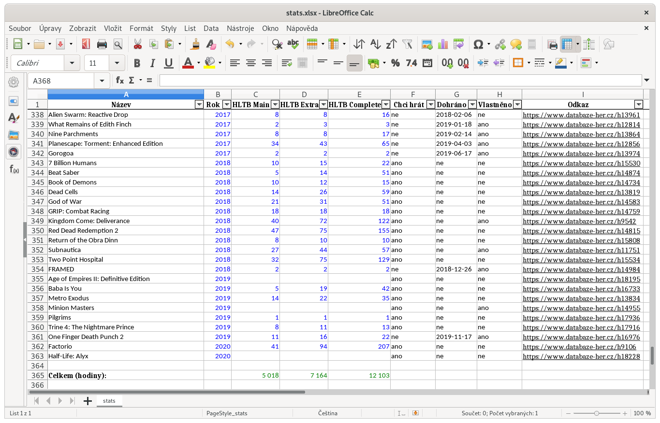Click the Export as PDF icon
Screen dimensions: 660x423
(x=86, y=44)
